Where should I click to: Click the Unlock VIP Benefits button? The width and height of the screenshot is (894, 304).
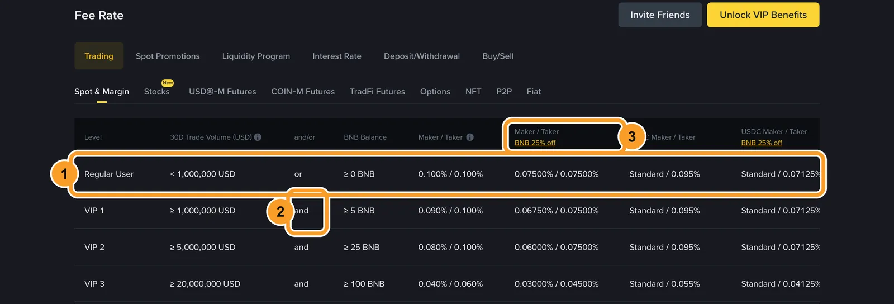tap(763, 15)
